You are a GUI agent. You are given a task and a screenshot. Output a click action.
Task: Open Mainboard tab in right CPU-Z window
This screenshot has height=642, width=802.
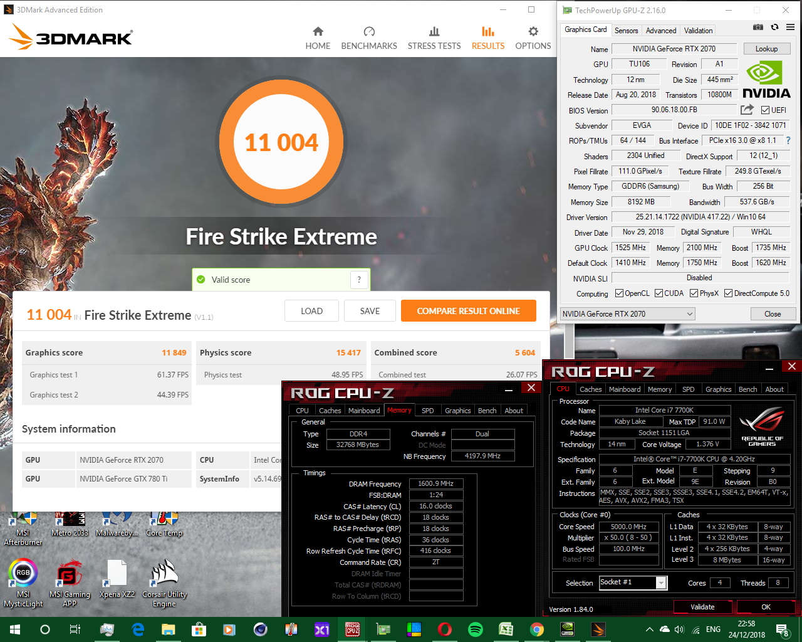coord(625,389)
